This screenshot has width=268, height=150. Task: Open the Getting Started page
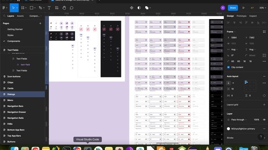[15, 29]
